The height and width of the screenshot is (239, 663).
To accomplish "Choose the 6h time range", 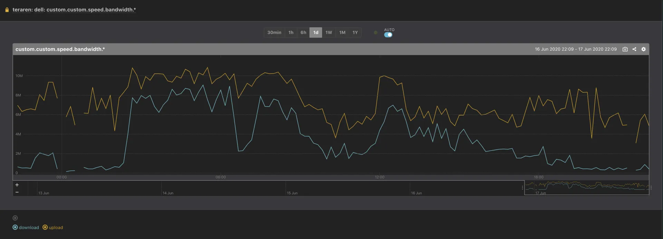I will [x=303, y=32].
